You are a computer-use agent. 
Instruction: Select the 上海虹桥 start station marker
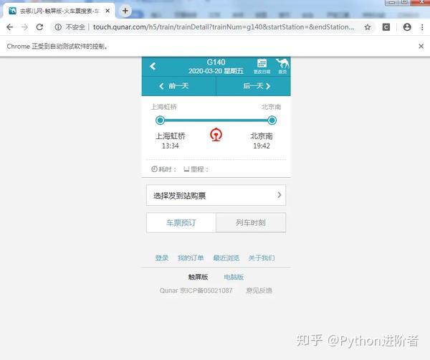click(160, 120)
